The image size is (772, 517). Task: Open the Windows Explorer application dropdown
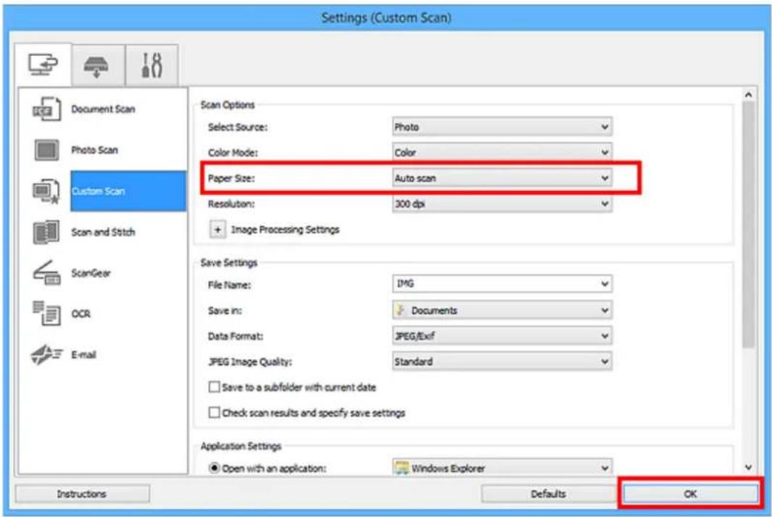pos(502,468)
